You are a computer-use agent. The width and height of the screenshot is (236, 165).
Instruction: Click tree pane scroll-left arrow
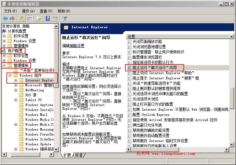click(x=4, y=154)
